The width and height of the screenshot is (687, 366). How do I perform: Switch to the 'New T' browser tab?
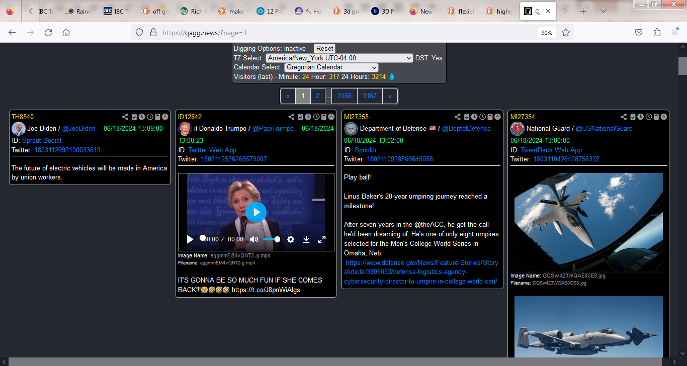point(422,11)
